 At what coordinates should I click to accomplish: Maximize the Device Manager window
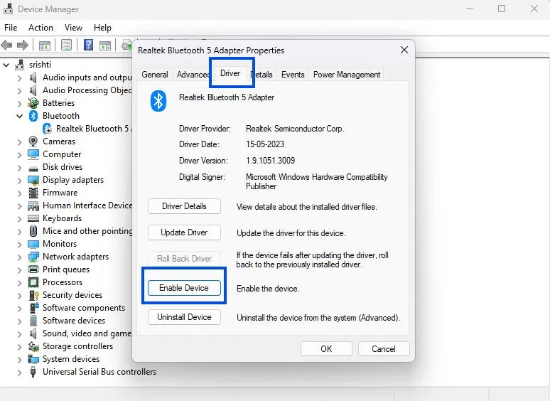[x=502, y=9]
